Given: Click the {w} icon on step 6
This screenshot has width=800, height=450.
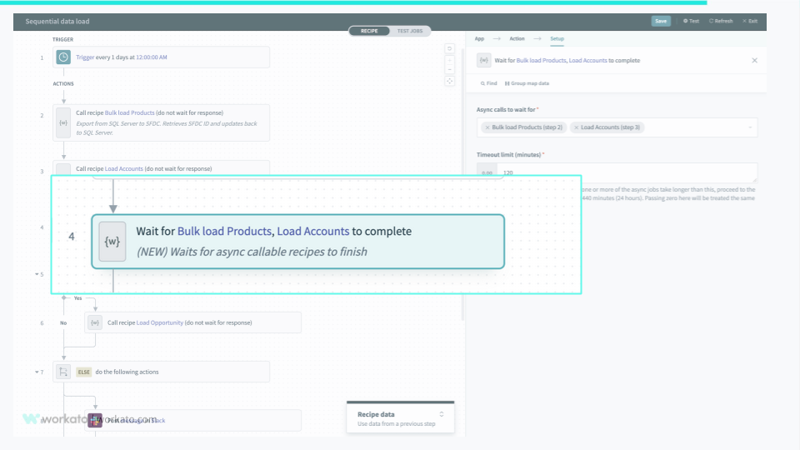Looking at the screenshot, I should click(x=95, y=322).
